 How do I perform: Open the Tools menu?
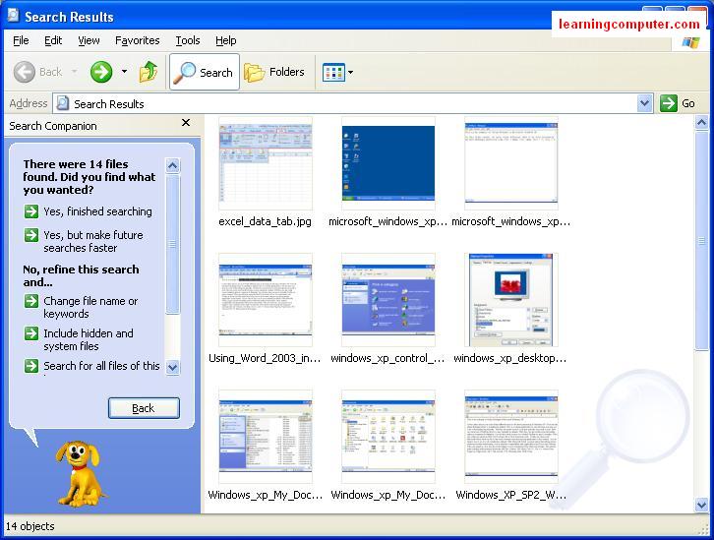pos(188,40)
